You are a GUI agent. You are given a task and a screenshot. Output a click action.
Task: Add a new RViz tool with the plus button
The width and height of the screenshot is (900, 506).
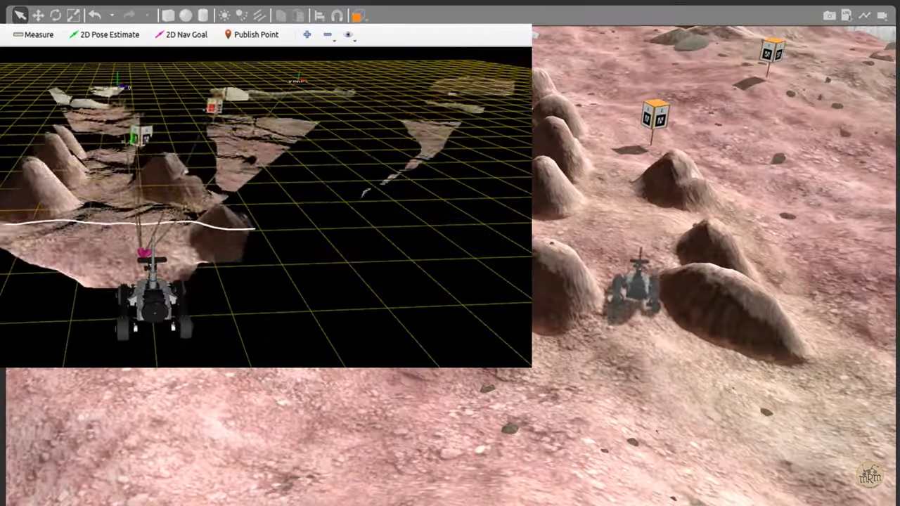[x=307, y=34]
